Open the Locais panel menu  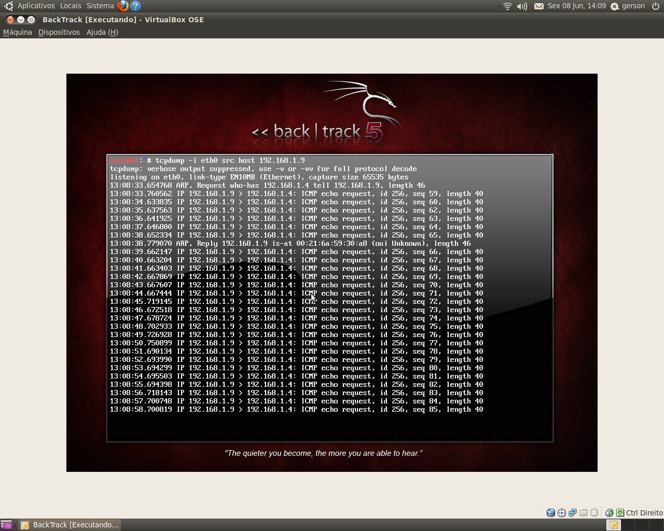pos(71,6)
